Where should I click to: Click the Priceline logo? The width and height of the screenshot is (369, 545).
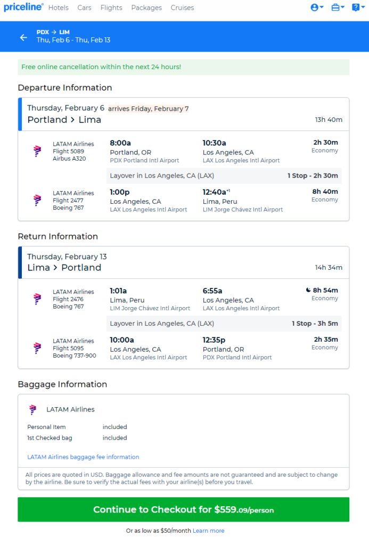(23, 7)
